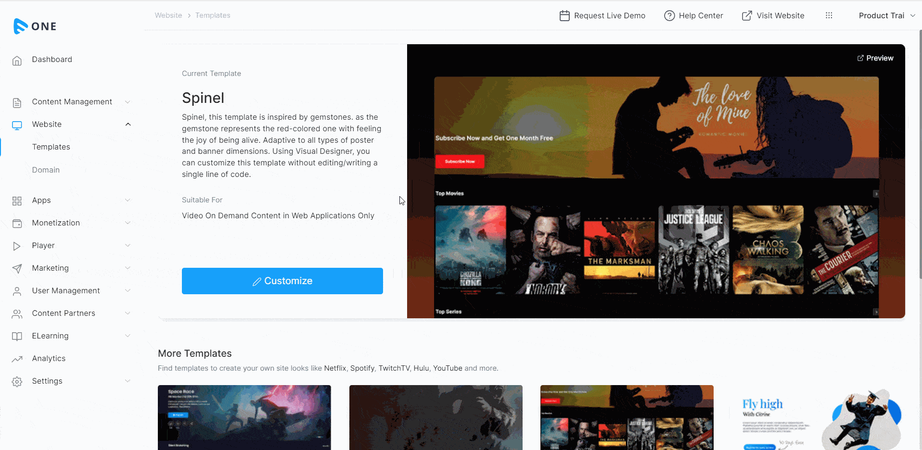The image size is (922, 450).
Task: Click the Visit Website external link icon
Action: pos(747,16)
